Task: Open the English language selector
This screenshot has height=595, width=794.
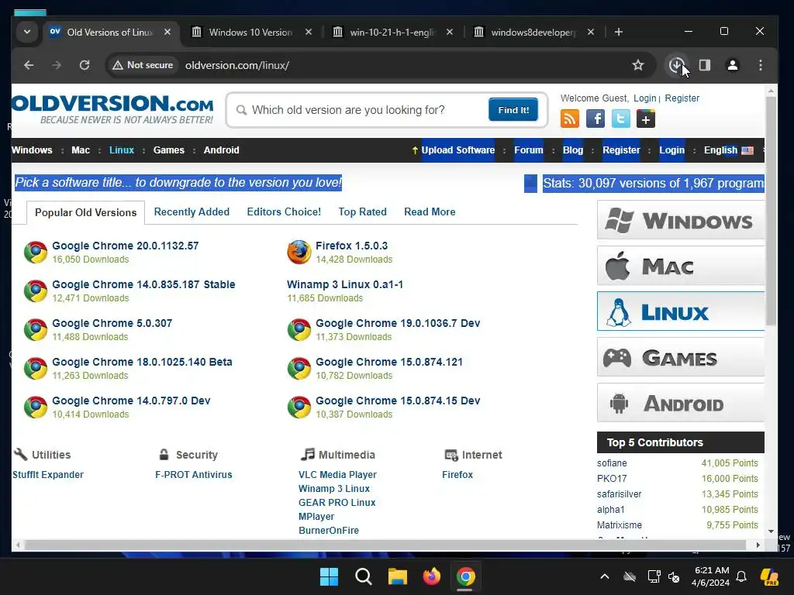Action: pyautogui.click(x=728, y=150)
